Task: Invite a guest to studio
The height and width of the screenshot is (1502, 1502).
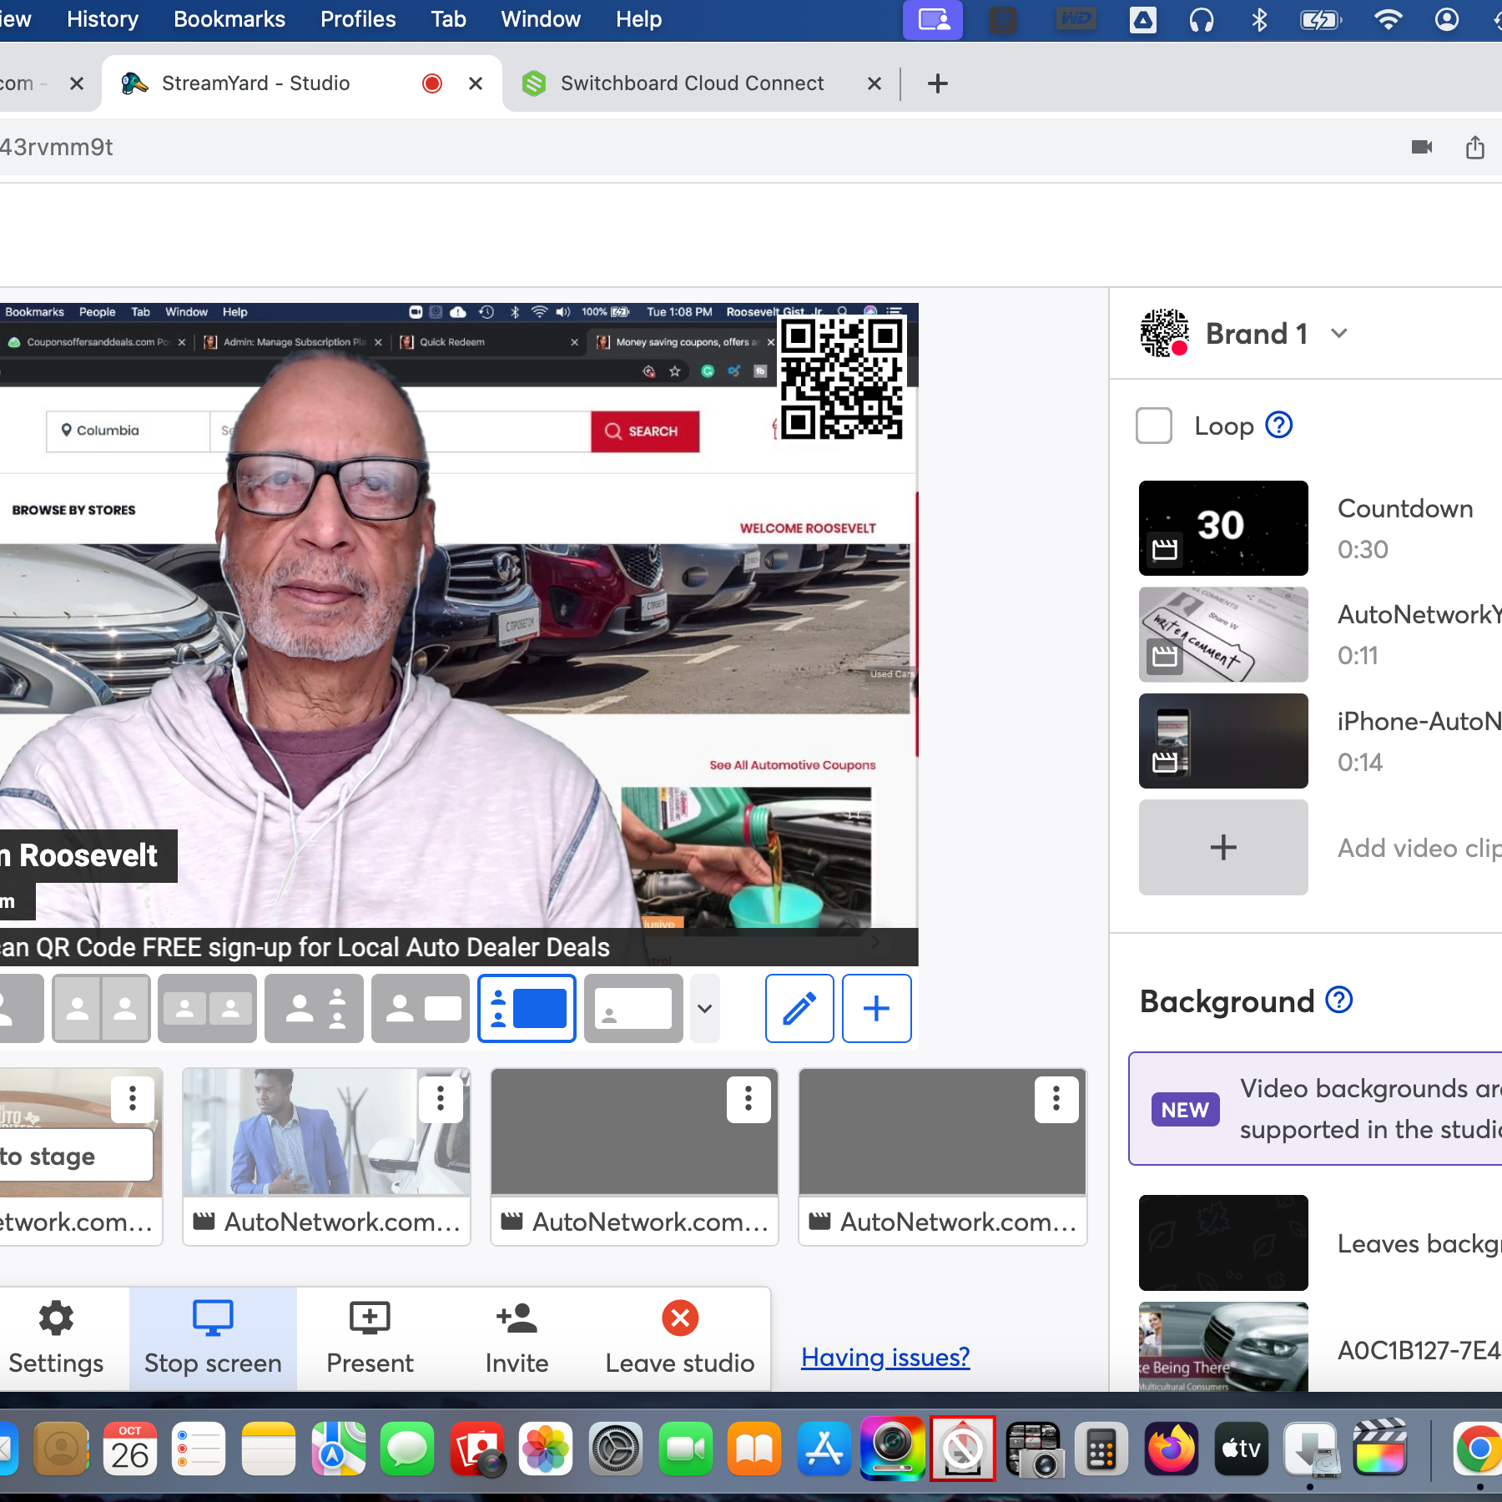Action: pos(517,1338)
